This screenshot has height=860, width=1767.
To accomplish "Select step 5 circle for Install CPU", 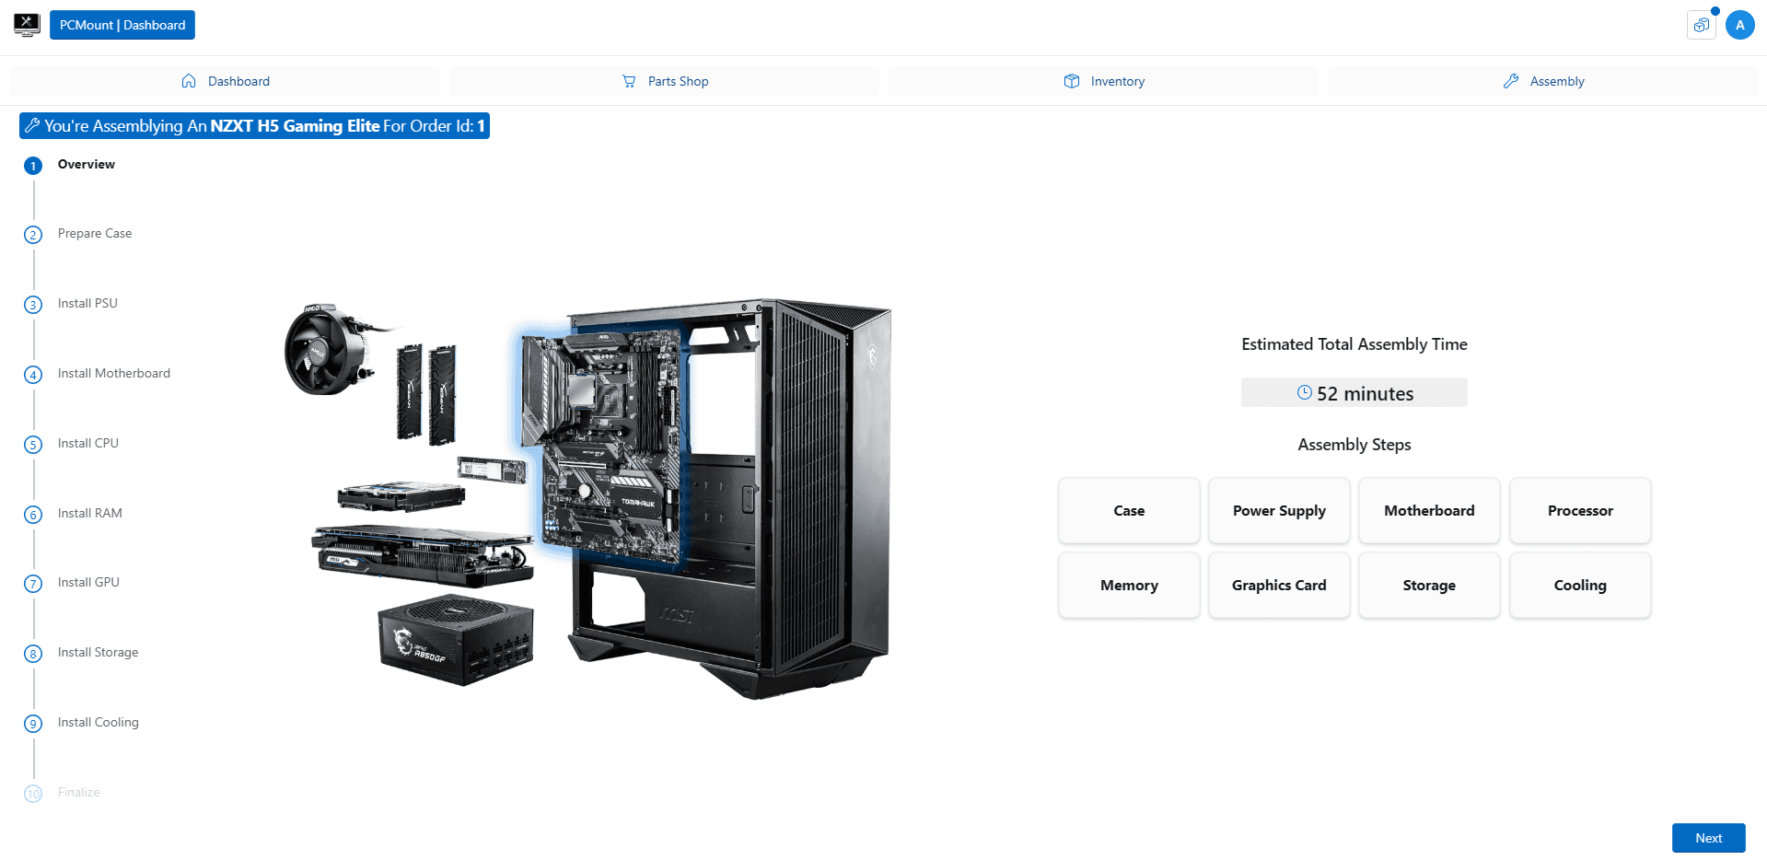I will tap(33, 445).
